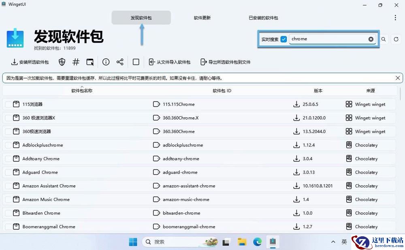Screen dimensions: 405x250
Task: Dismiss the first-load cache notification banner
Action: [x=398, y=78]
